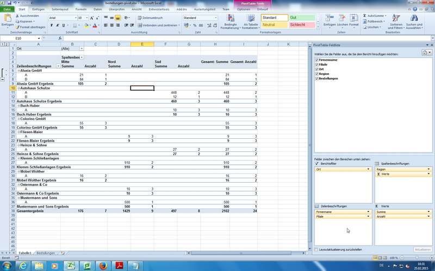This screenshot has height=271, width=435.
Task: Decrease font size with small A icon
Action: coord(97,18)
